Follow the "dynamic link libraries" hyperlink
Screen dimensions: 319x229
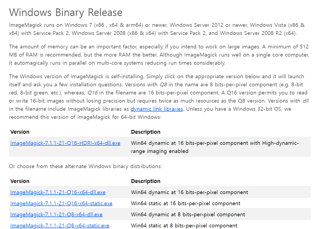tap(157, 109)
